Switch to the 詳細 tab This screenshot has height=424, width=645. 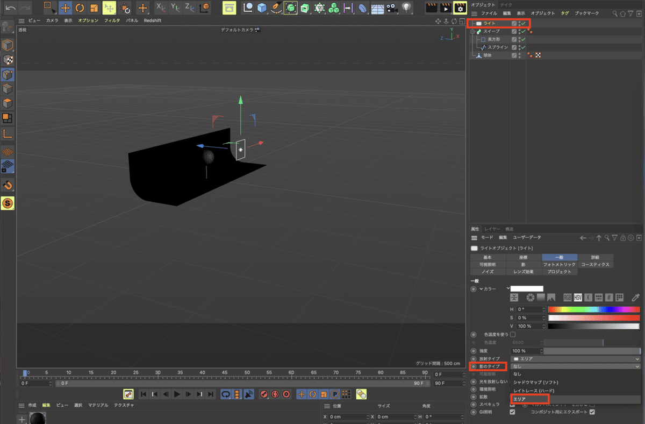[x=595, y=258]
